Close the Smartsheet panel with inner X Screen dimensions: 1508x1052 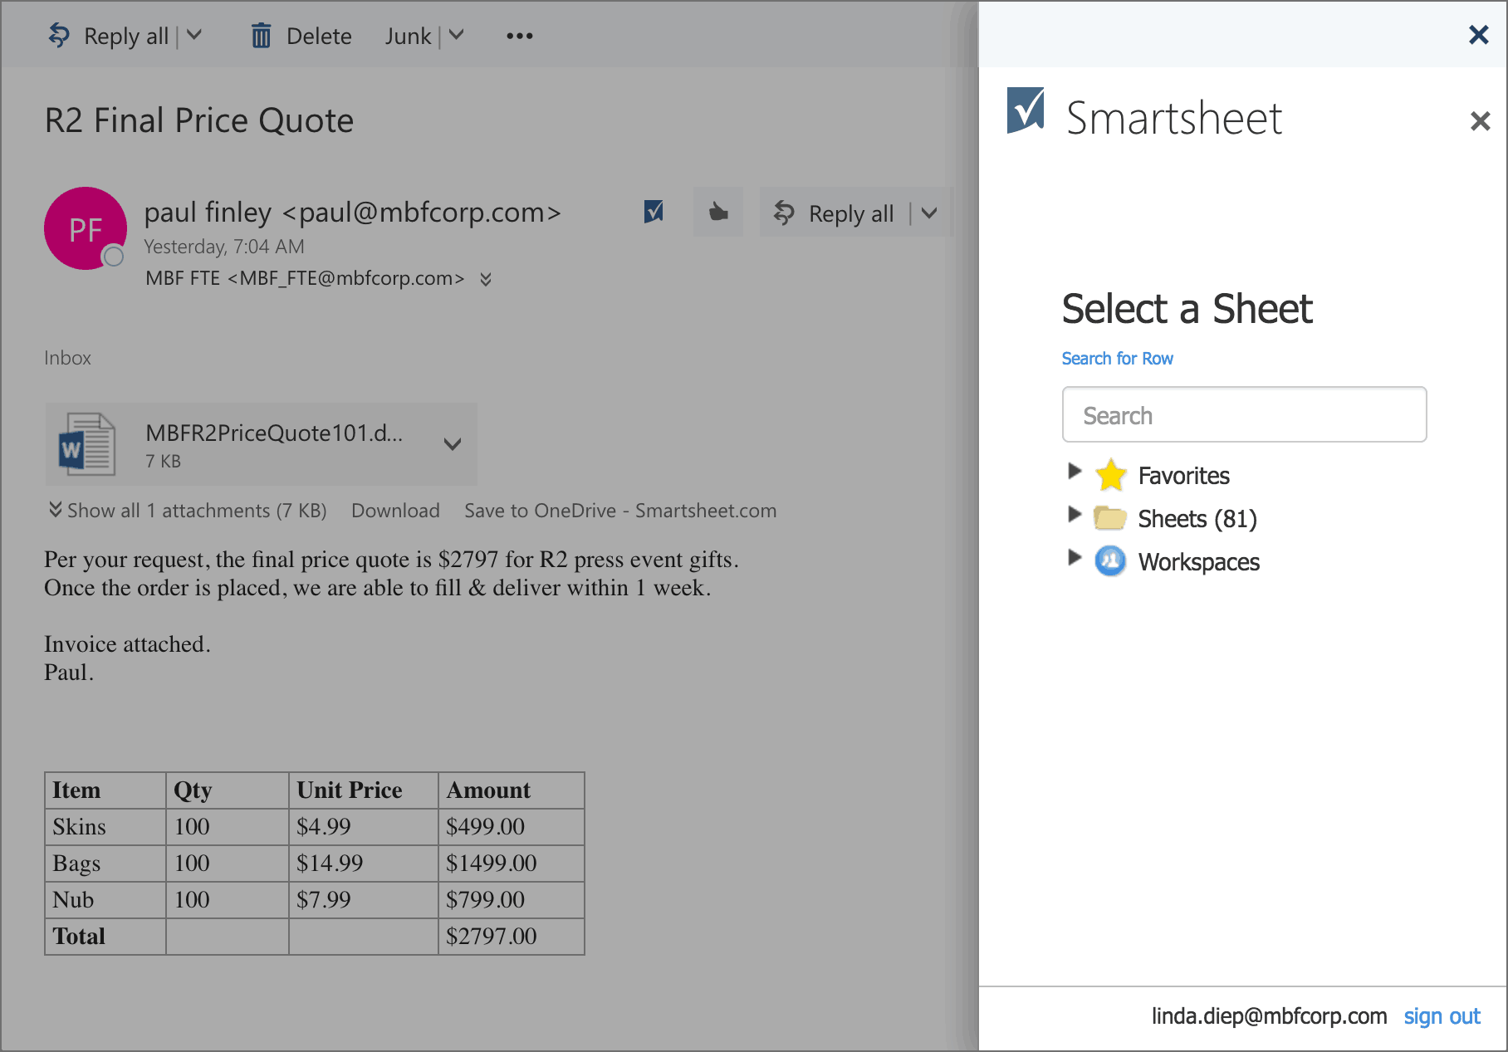coord(1480,121)
